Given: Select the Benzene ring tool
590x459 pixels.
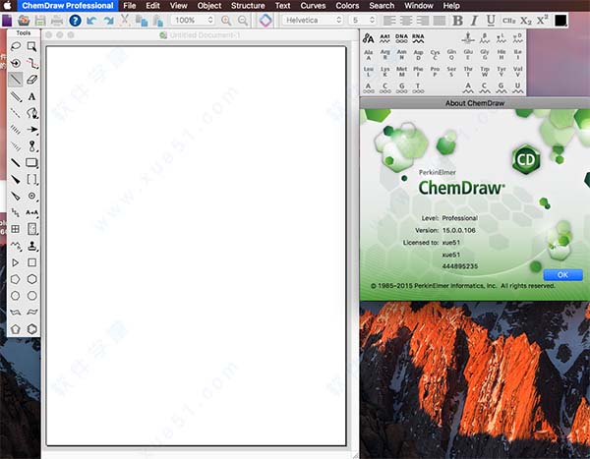Looking at the screenshot, I should (32, 329).
